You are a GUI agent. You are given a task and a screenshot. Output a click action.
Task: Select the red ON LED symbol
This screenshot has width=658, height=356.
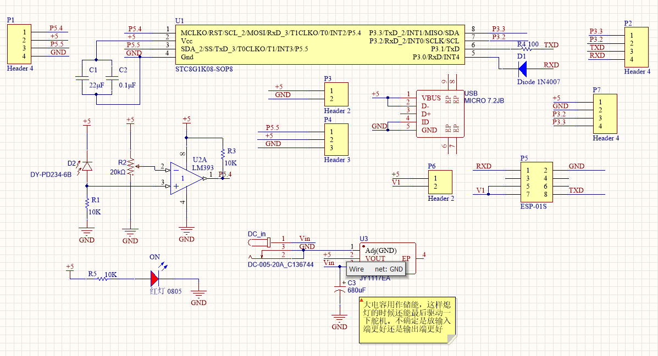pos(155,278)
